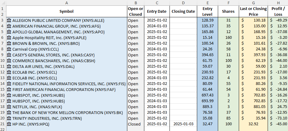The image size is (288, 131).
Task: Select last price 881.05 for Netflix
Action: (253, 107)
